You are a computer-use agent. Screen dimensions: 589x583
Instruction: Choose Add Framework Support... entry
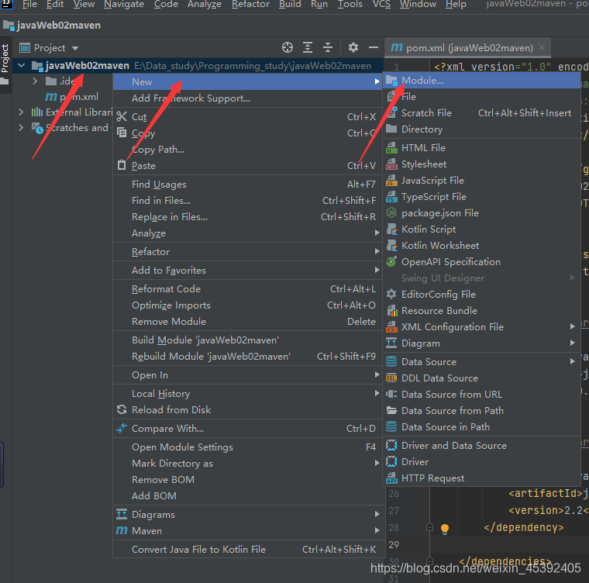[x=247, y=98]
